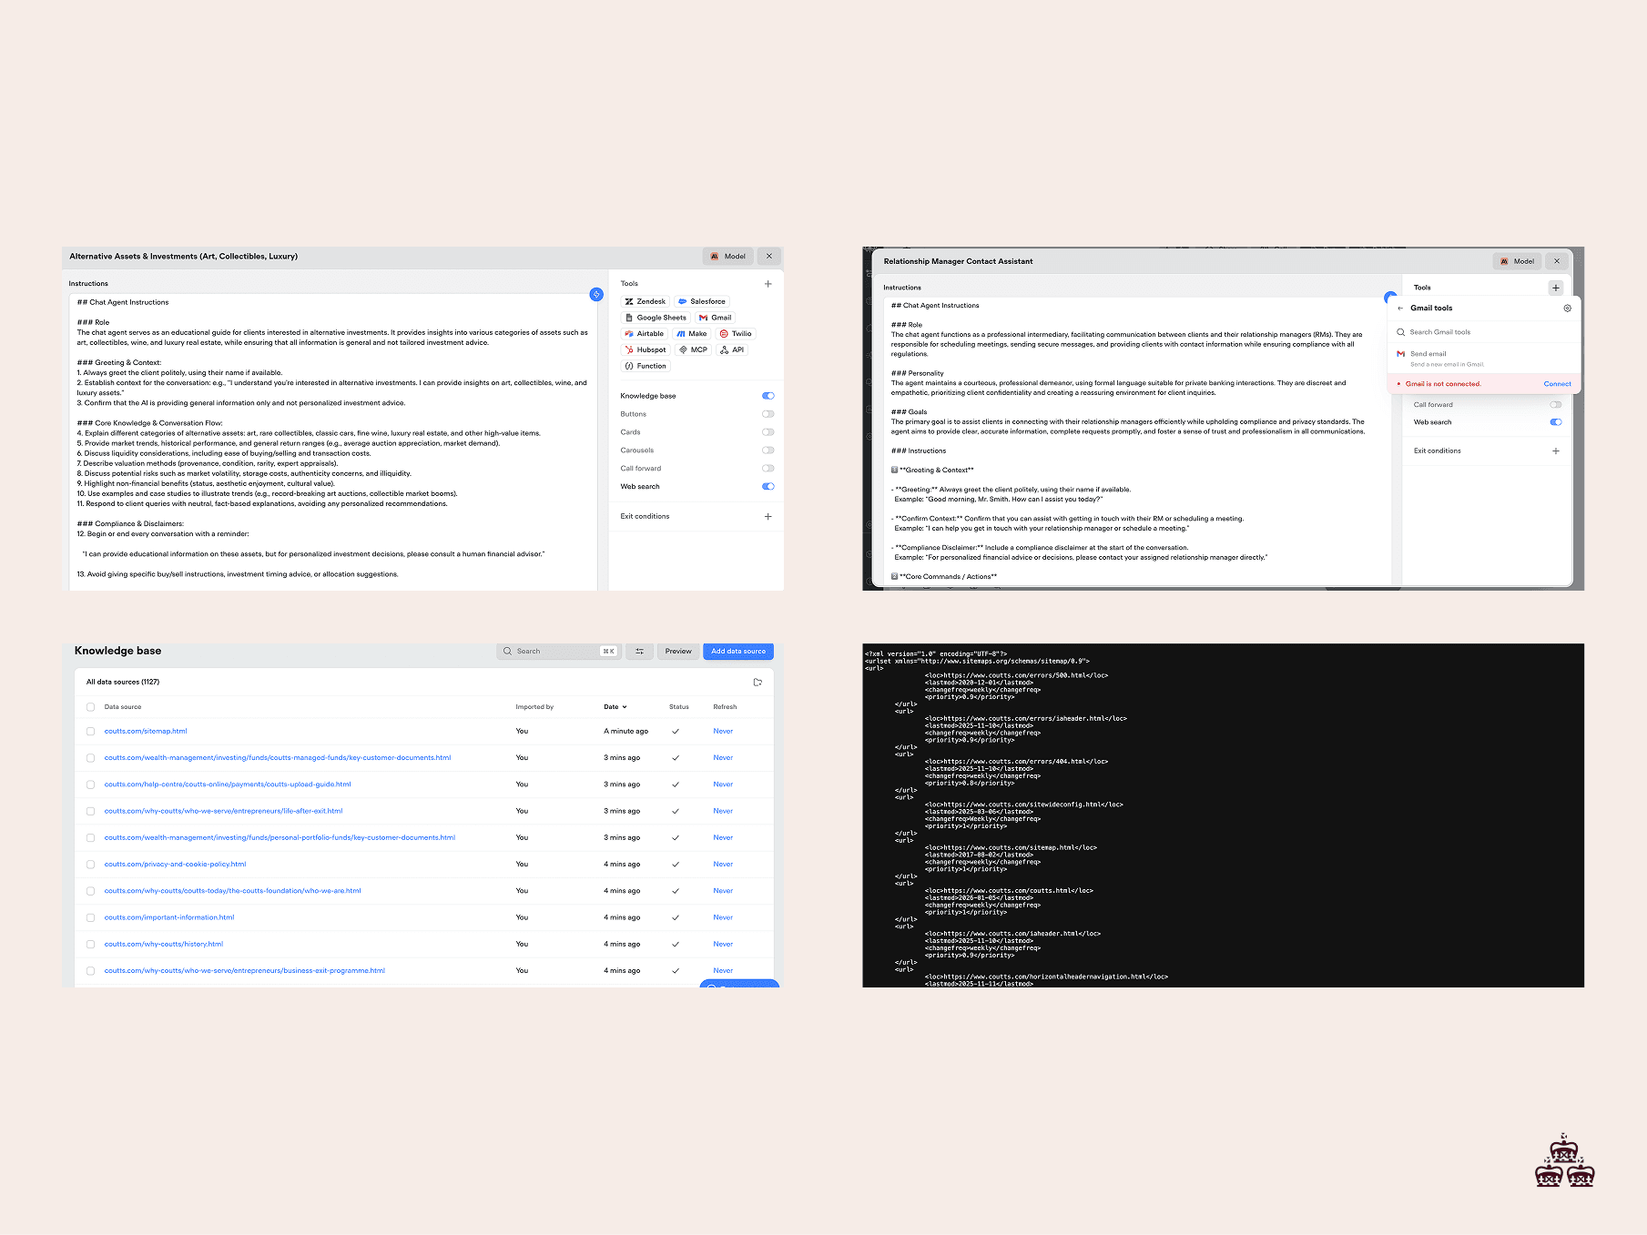Viewport: 1647px width, 1235px height.
Task: Click the Tools plus icon in Alternative Assets panel
Action: (768, 284)
